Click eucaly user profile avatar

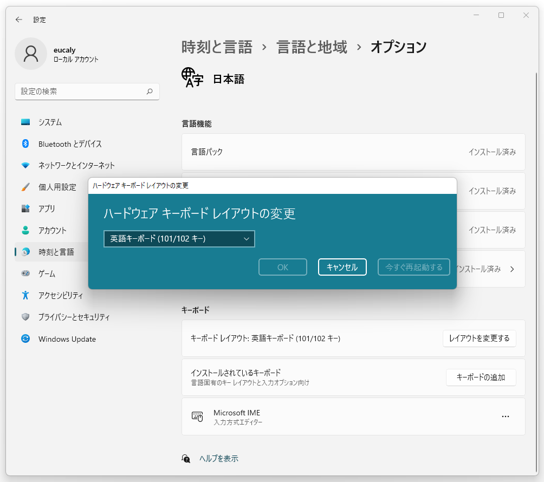[31, 54]
